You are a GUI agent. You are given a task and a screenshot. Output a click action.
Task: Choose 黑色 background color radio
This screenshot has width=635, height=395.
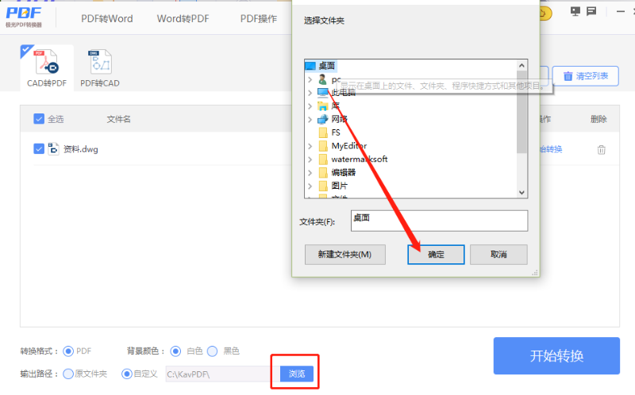(x=212, y=351)
